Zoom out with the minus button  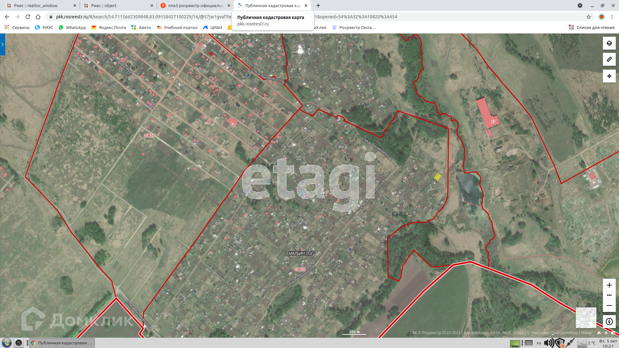point(609,305)
